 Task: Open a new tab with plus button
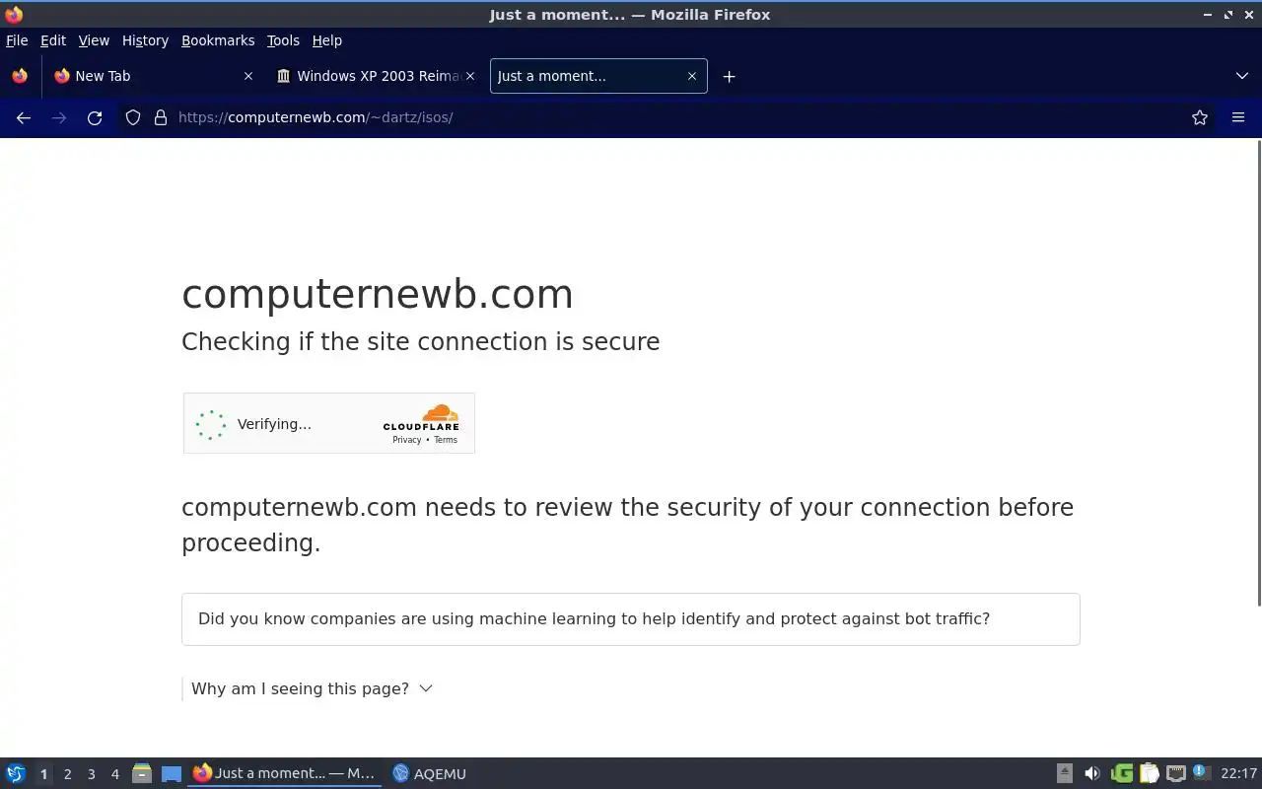pos(729,76)
